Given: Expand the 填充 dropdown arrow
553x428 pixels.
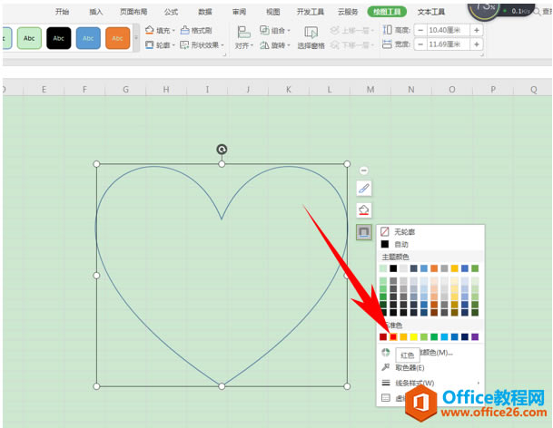Looking at the screenshot, I should pos(173,31).
